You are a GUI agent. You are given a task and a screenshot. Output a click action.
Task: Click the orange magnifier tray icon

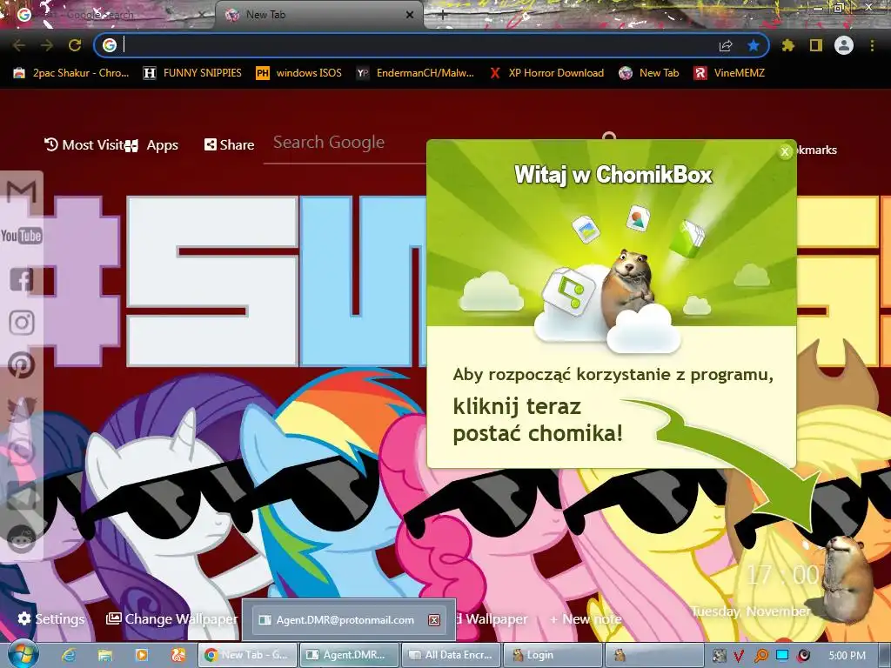760,656
